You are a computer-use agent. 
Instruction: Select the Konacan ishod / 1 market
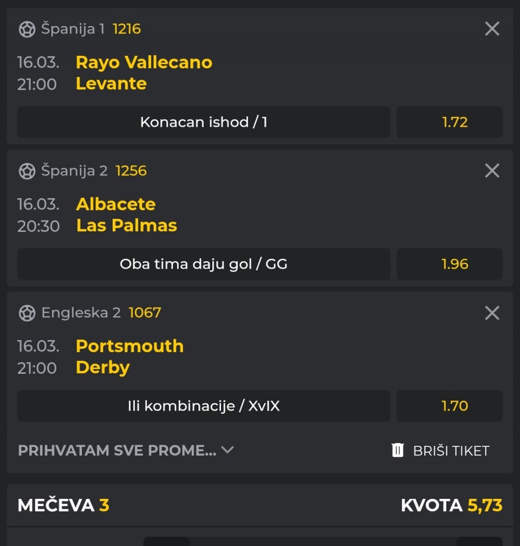[204, 122]
